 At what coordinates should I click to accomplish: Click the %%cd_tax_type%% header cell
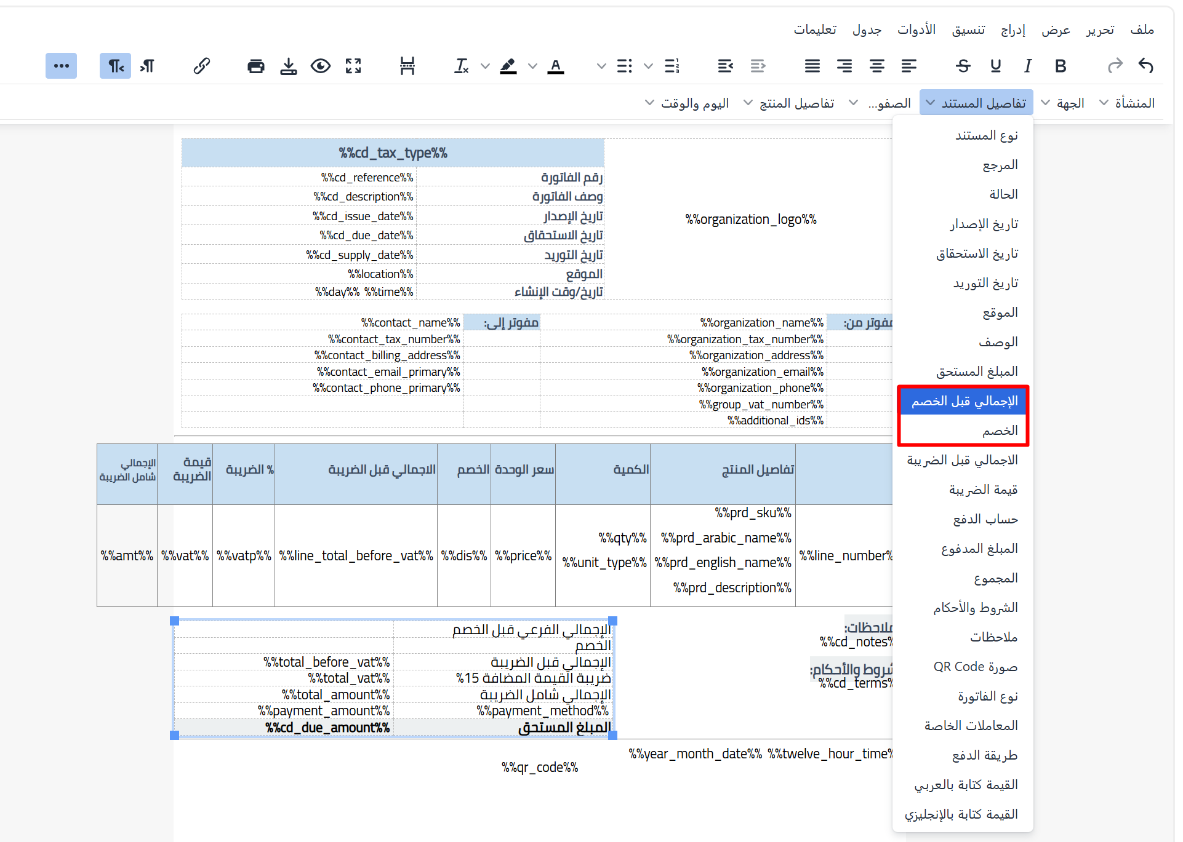393,153
